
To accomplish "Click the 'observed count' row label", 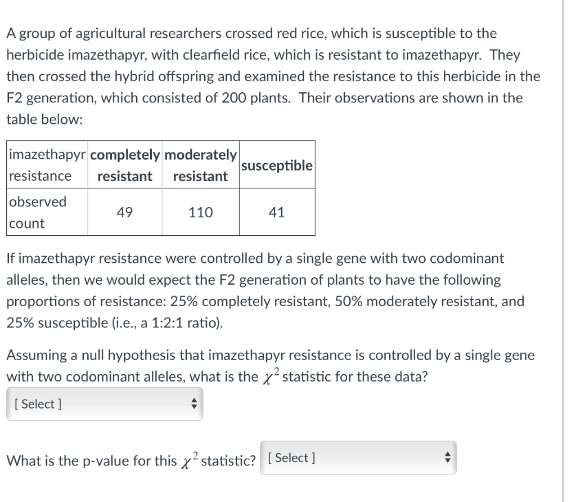I will click(x=47, y=212).
